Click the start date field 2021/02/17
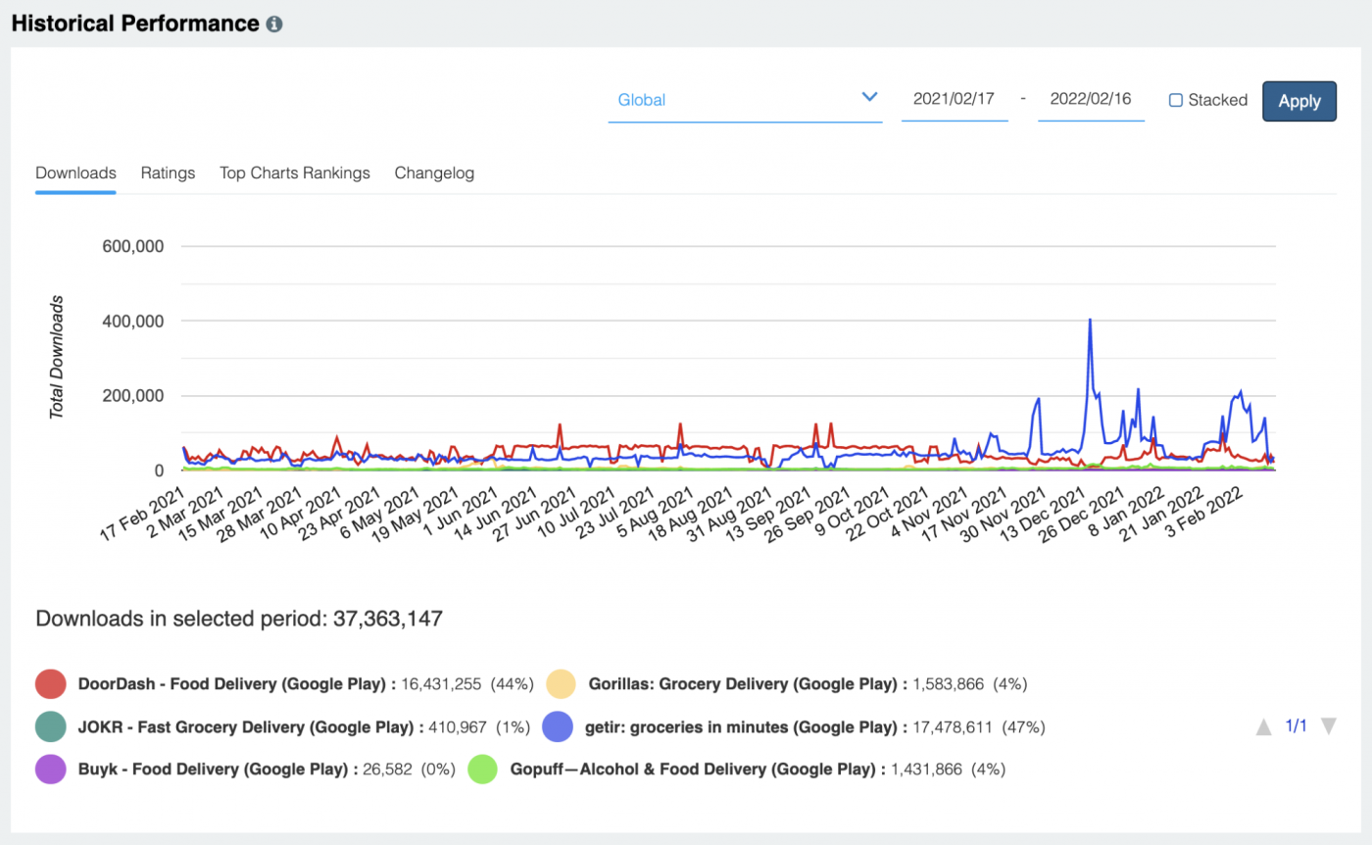This screenshot has height=845, width=1372. pos(955,99)
